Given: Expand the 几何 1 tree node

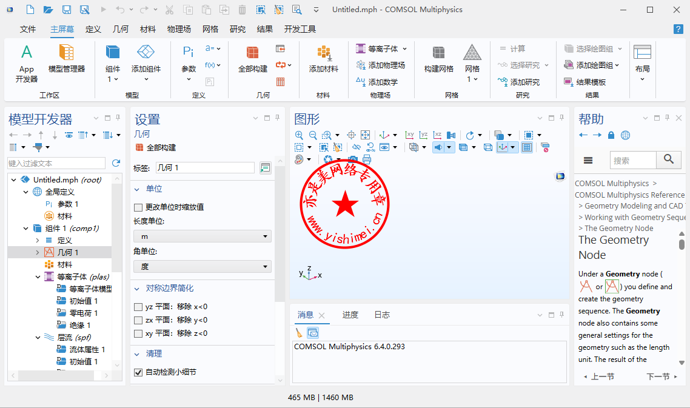Looking at the screenshot, I should pyautogui.click(x=38, y=253).
